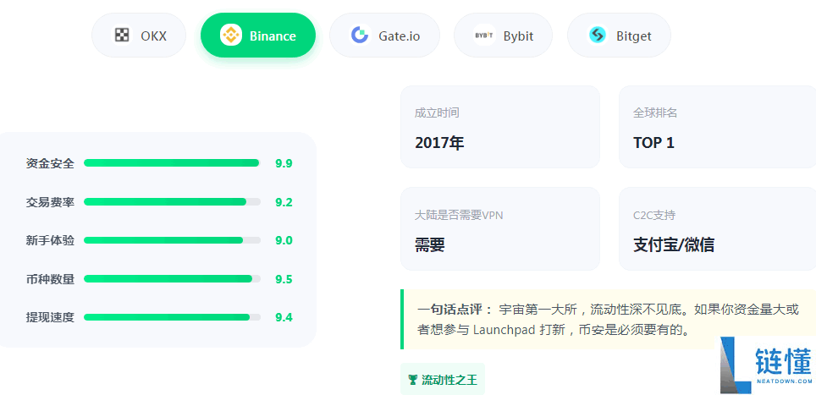Click the 全球排名 info card

(717, 128)
